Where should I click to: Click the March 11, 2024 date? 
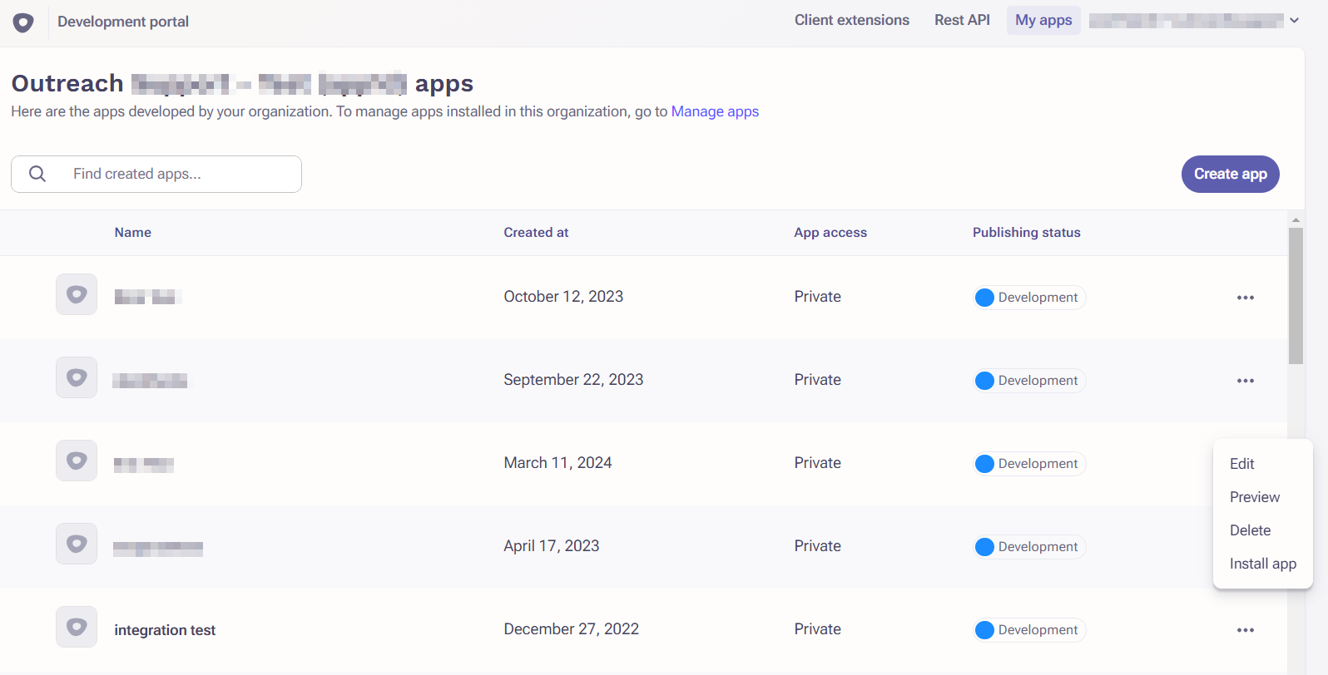click(x=557, y=463)
